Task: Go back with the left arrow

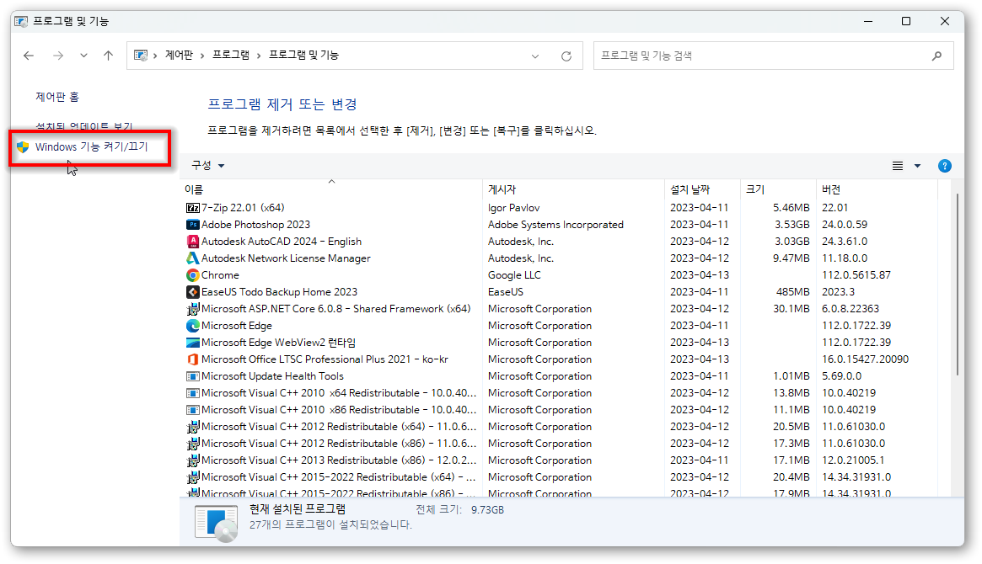Action: [29, 56]
